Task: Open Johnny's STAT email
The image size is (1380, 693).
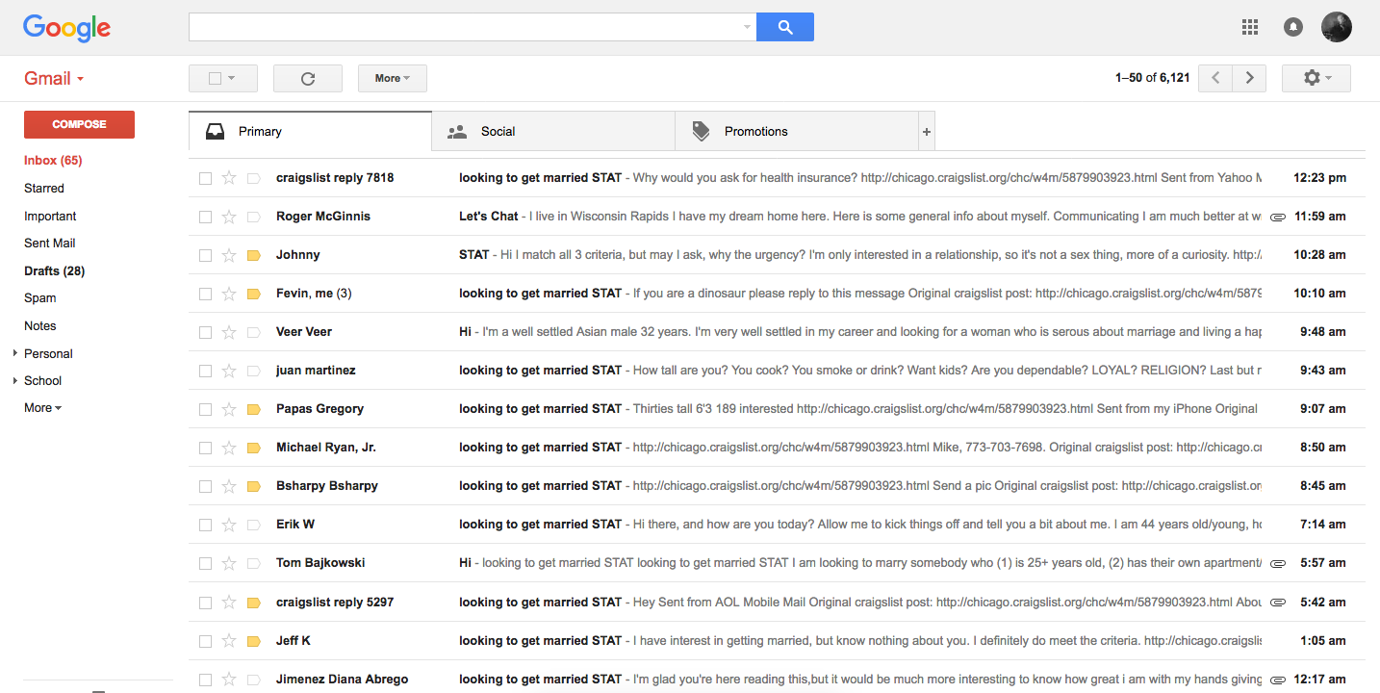Action: coord(777,255)
